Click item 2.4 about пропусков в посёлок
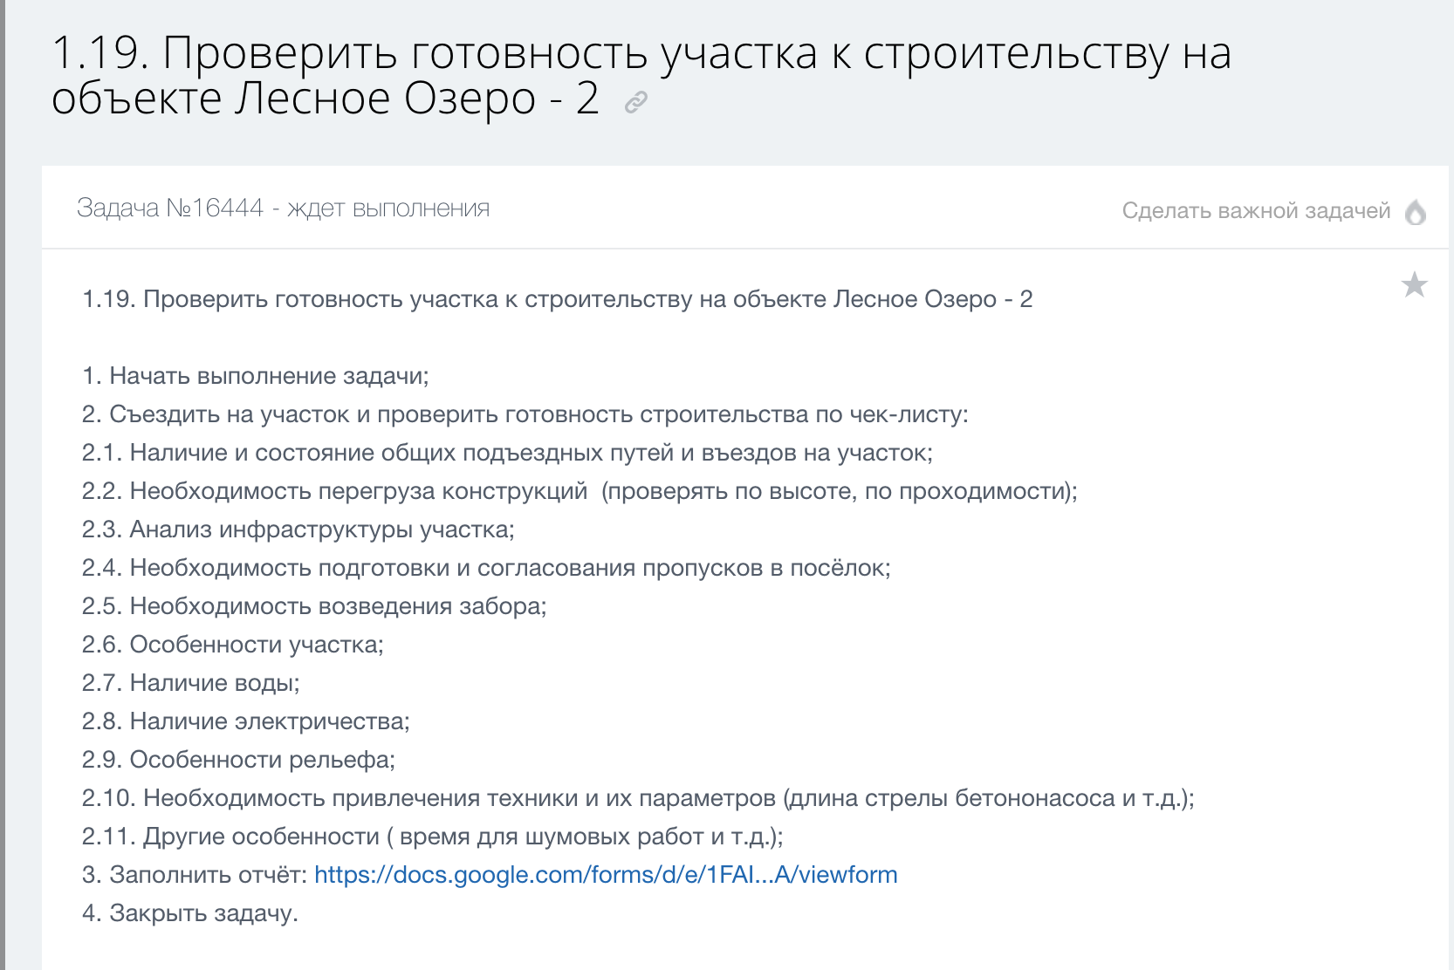 pos(486,568)
